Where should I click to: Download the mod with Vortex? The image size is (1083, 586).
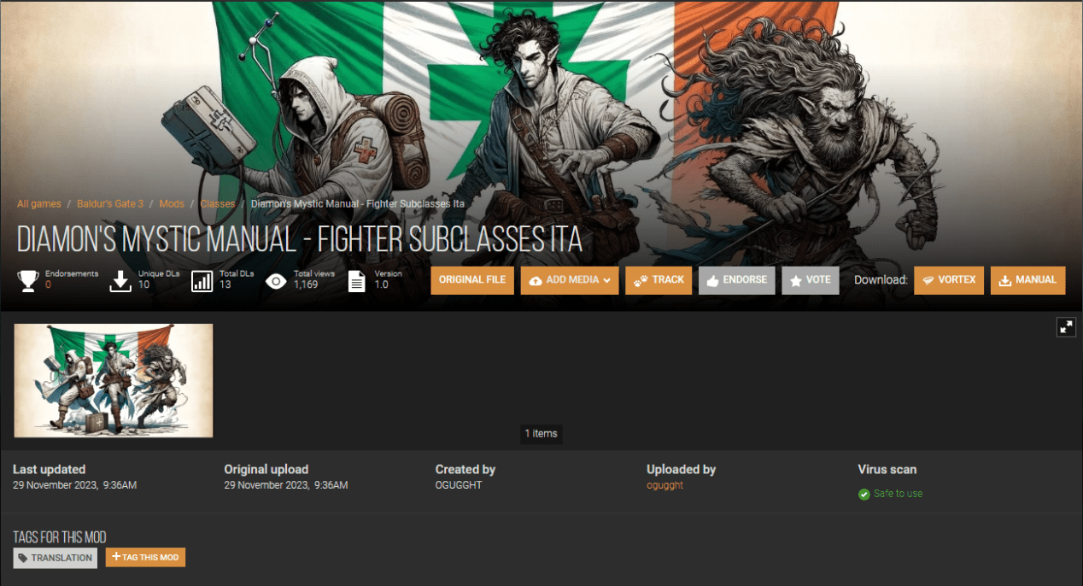pos(949,280)
